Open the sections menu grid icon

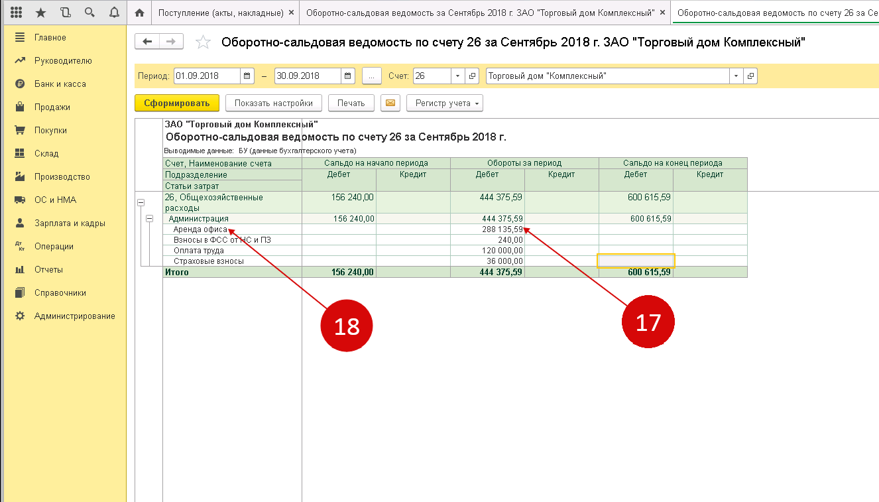17,13
